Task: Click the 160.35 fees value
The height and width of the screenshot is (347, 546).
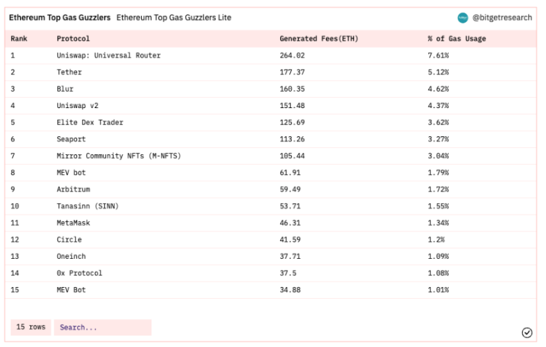Action: tap(292, 89)
